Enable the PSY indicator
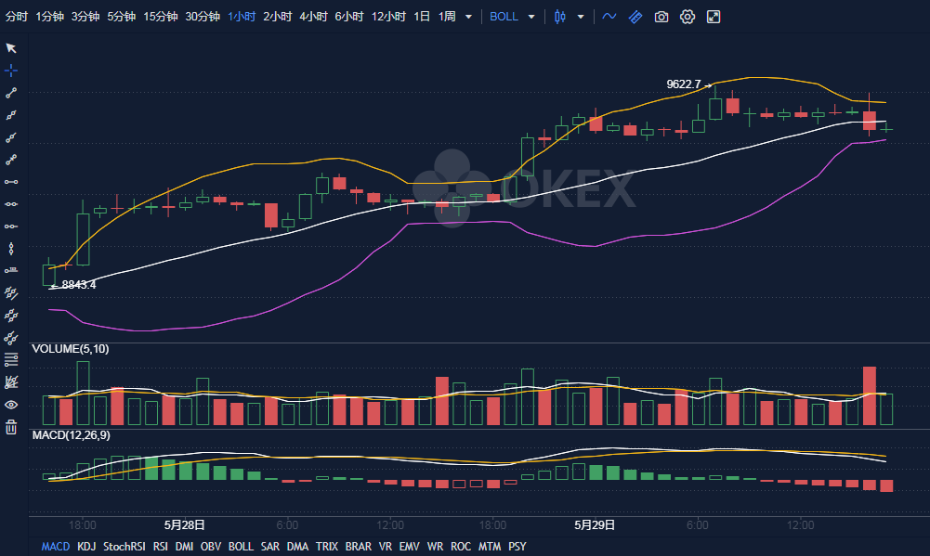Screen dimensions: 930x556 coord(517,547)
